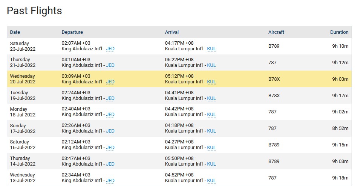Open JED airport link in highlighted row
The image size is (355, 187).
[x=110, y=81]
